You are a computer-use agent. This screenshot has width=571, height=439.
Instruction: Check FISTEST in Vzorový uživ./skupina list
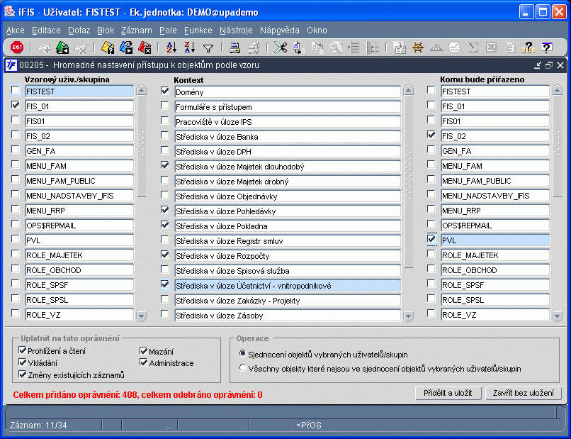pyautogui.click(x=16, y=90)
